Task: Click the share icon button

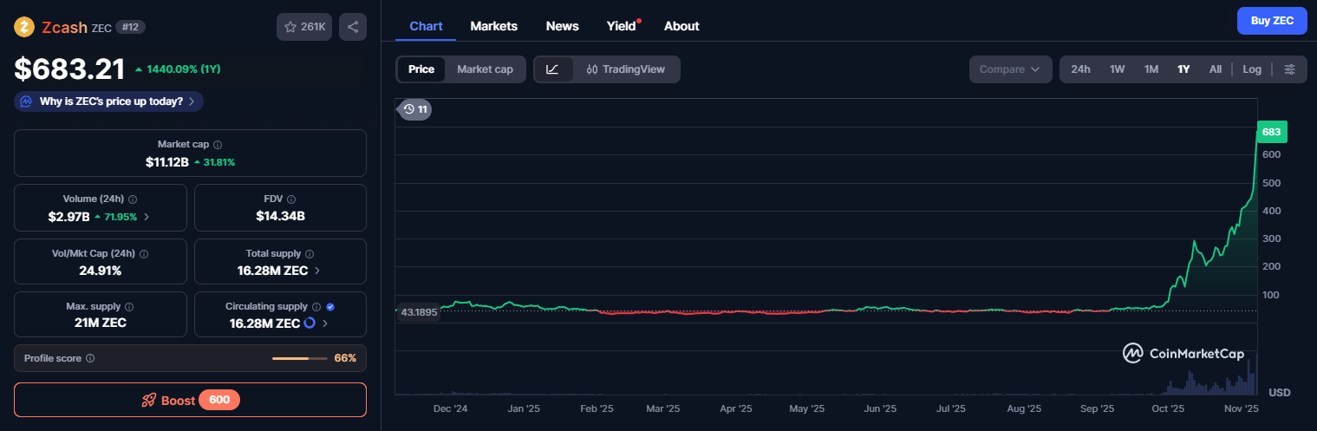Action: [353, 27]
